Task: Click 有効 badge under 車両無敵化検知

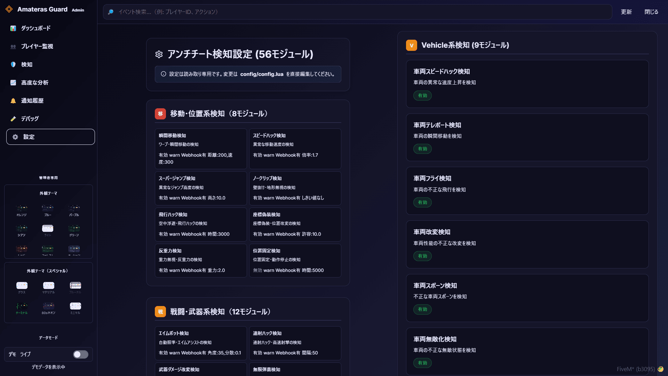Action: (x=422, y=363)
